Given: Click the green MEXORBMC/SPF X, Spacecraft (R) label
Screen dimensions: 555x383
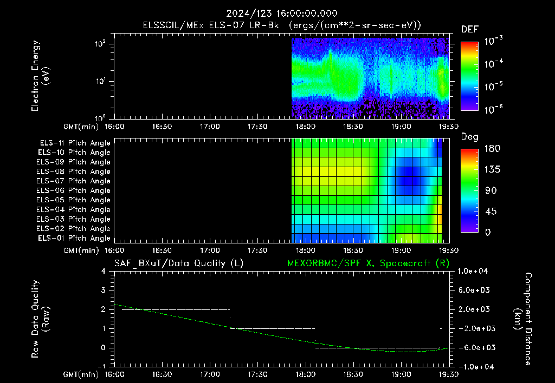Looking at the screenshot, I should point(369,263).
